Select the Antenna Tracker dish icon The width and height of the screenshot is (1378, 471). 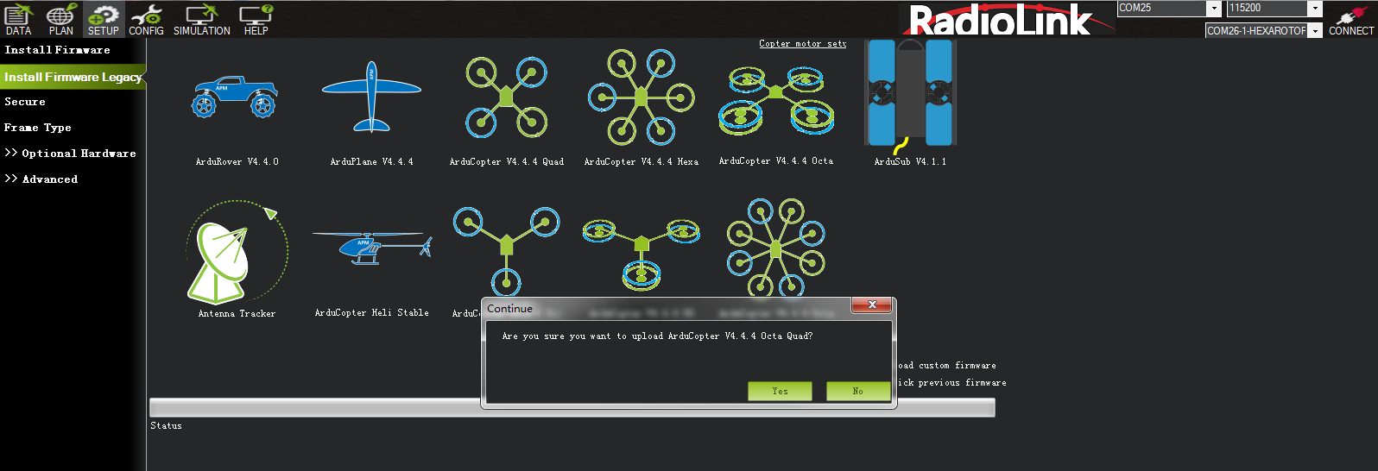point(236,252)
